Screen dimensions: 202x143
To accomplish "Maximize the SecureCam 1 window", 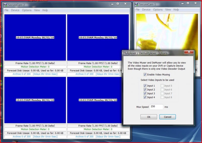I will click(x=188, y=3).
